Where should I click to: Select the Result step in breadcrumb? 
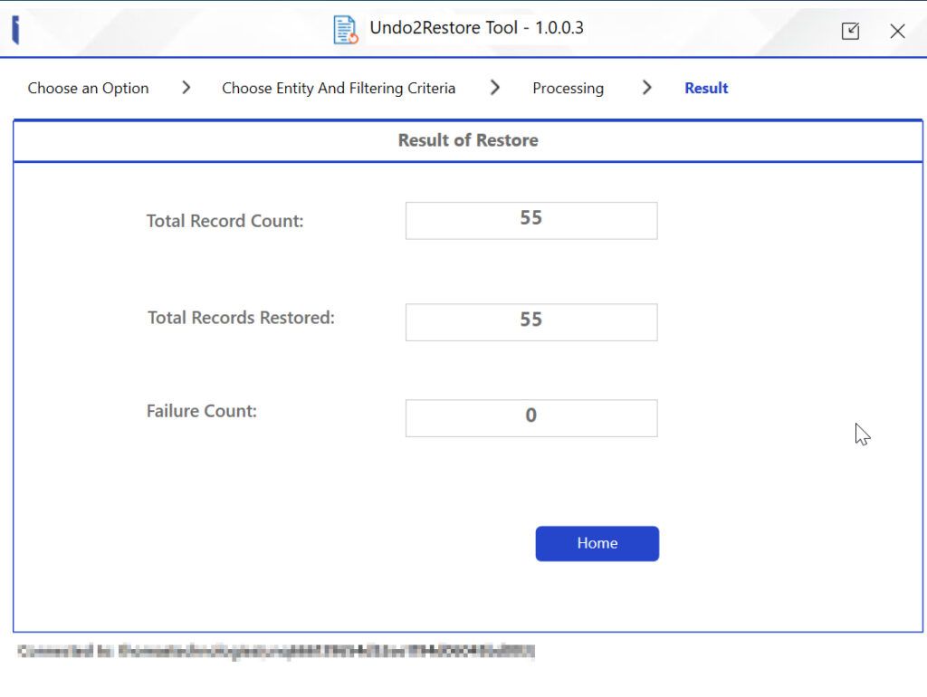(x=706, y=88)
